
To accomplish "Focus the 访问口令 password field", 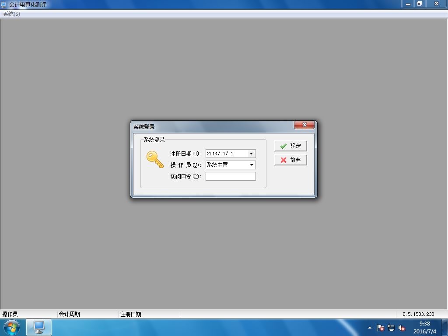I will 231,176.
